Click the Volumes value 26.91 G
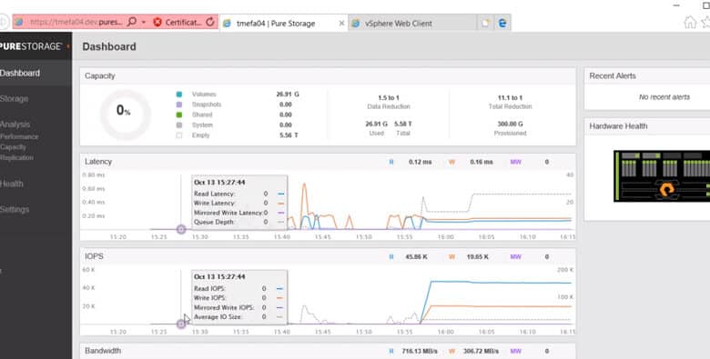Screen dimensions: 710x359 (x=288, y=94)
